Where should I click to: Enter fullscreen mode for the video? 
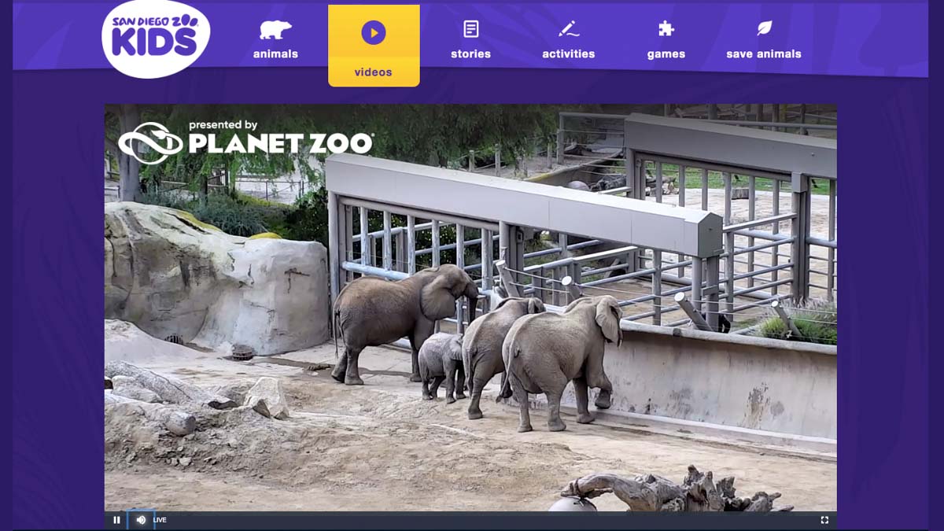click(824, 520)
